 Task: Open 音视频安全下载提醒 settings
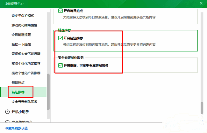coord(26,54)
